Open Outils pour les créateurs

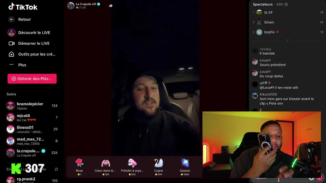(x=32, y=54)
